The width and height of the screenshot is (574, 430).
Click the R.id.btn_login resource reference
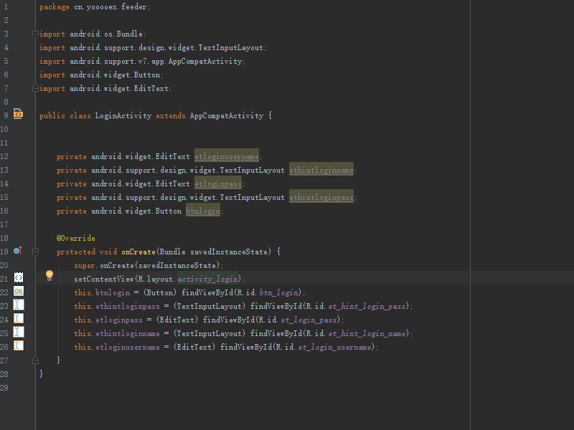(x=280, y=292)
